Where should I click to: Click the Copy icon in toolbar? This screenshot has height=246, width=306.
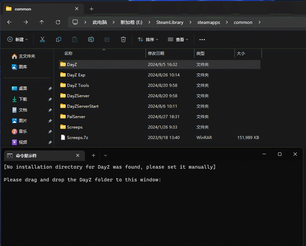coord(59,39)
